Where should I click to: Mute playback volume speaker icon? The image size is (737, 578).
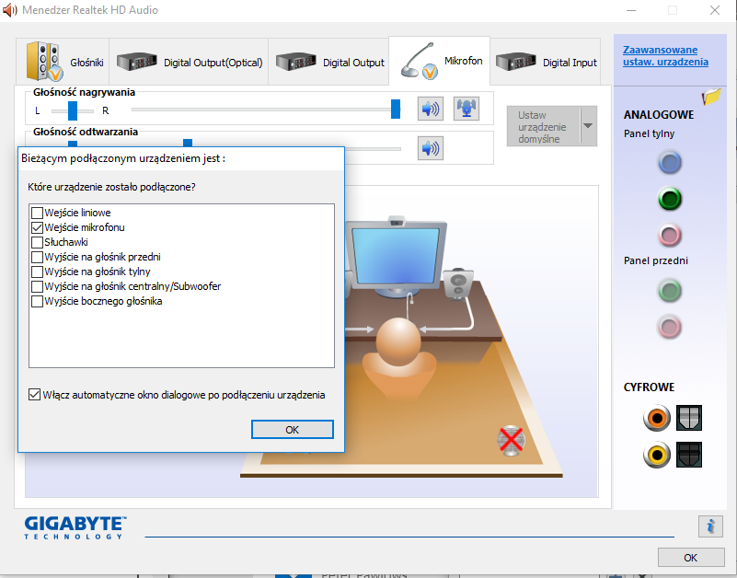click(430, 148)
